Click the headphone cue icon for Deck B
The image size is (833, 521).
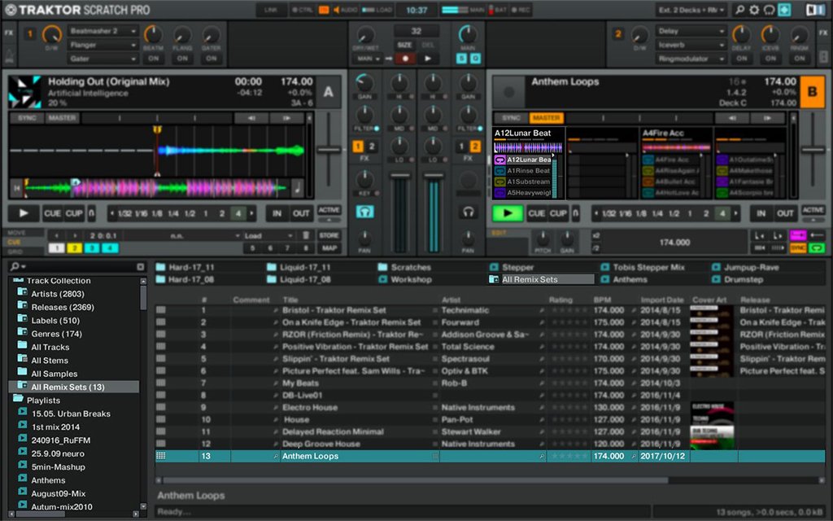pyautogui.click(x=468, y=212)
